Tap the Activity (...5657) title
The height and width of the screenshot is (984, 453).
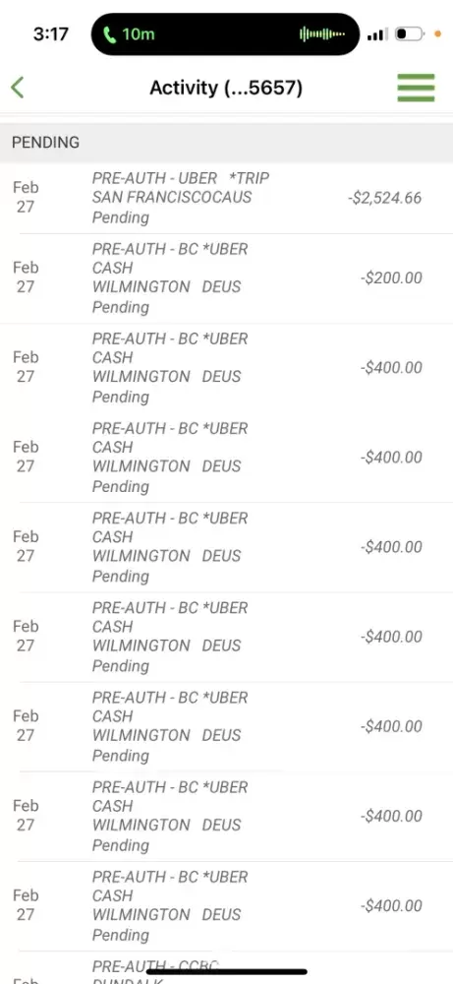point(226,88)
